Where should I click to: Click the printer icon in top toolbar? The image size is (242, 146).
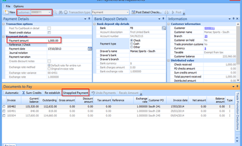point(167,12)
